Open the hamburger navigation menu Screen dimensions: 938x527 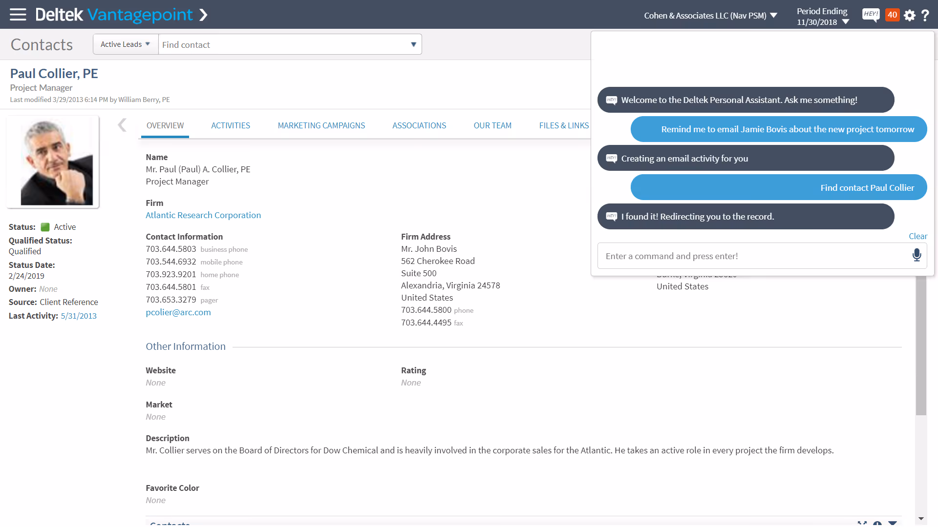18,15
